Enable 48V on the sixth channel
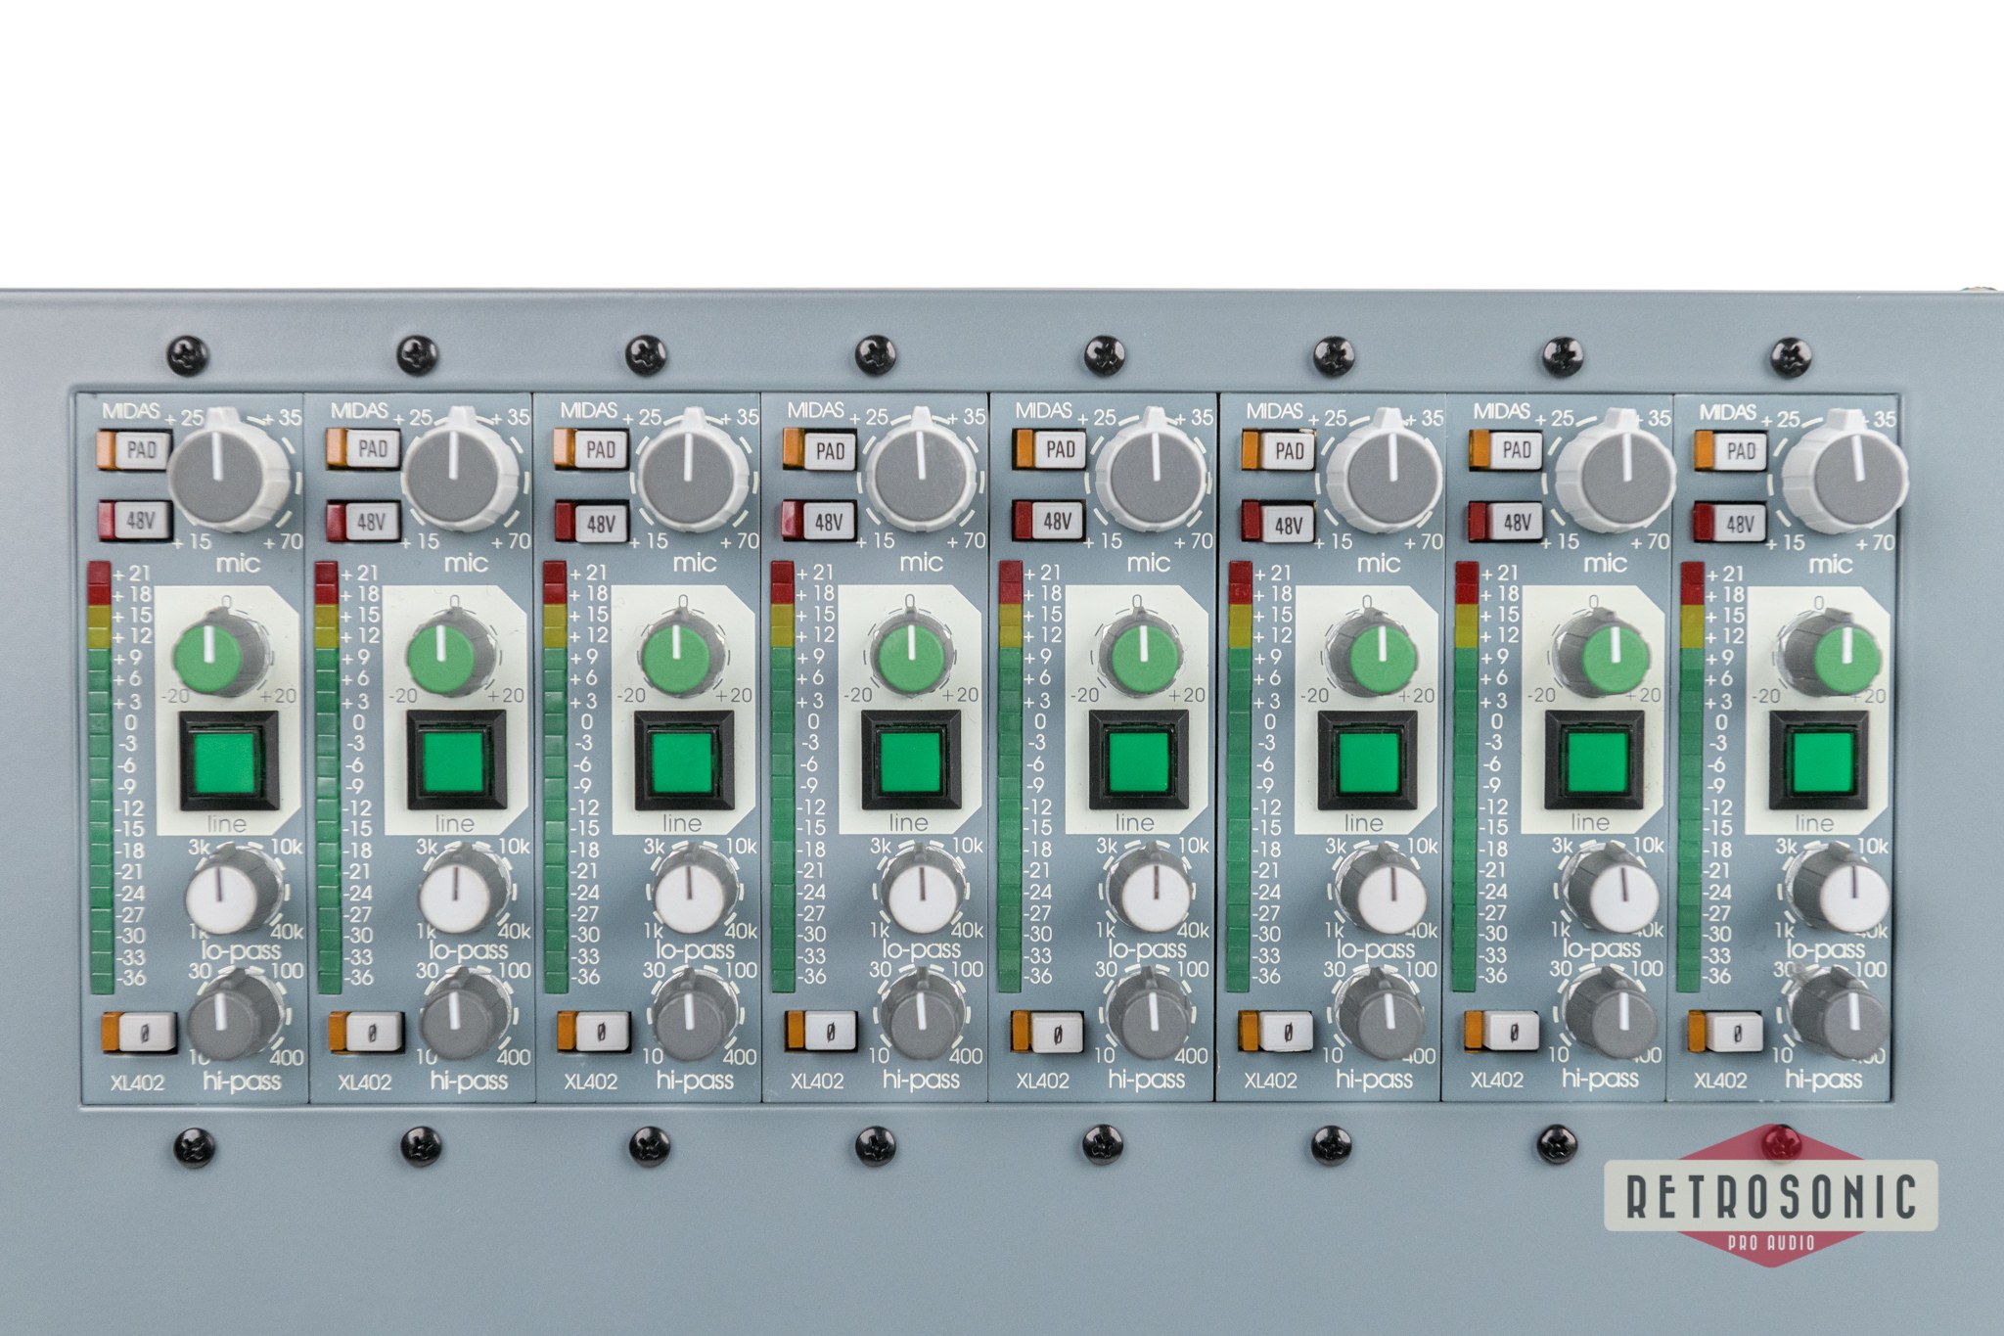The image size is (2004, 1336). (x=1278, y=522)
